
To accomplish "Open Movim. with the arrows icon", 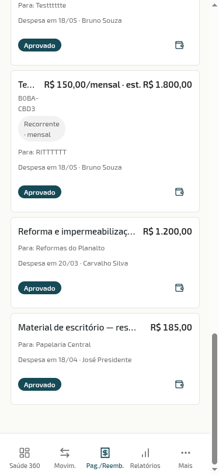I will [65, 453].
